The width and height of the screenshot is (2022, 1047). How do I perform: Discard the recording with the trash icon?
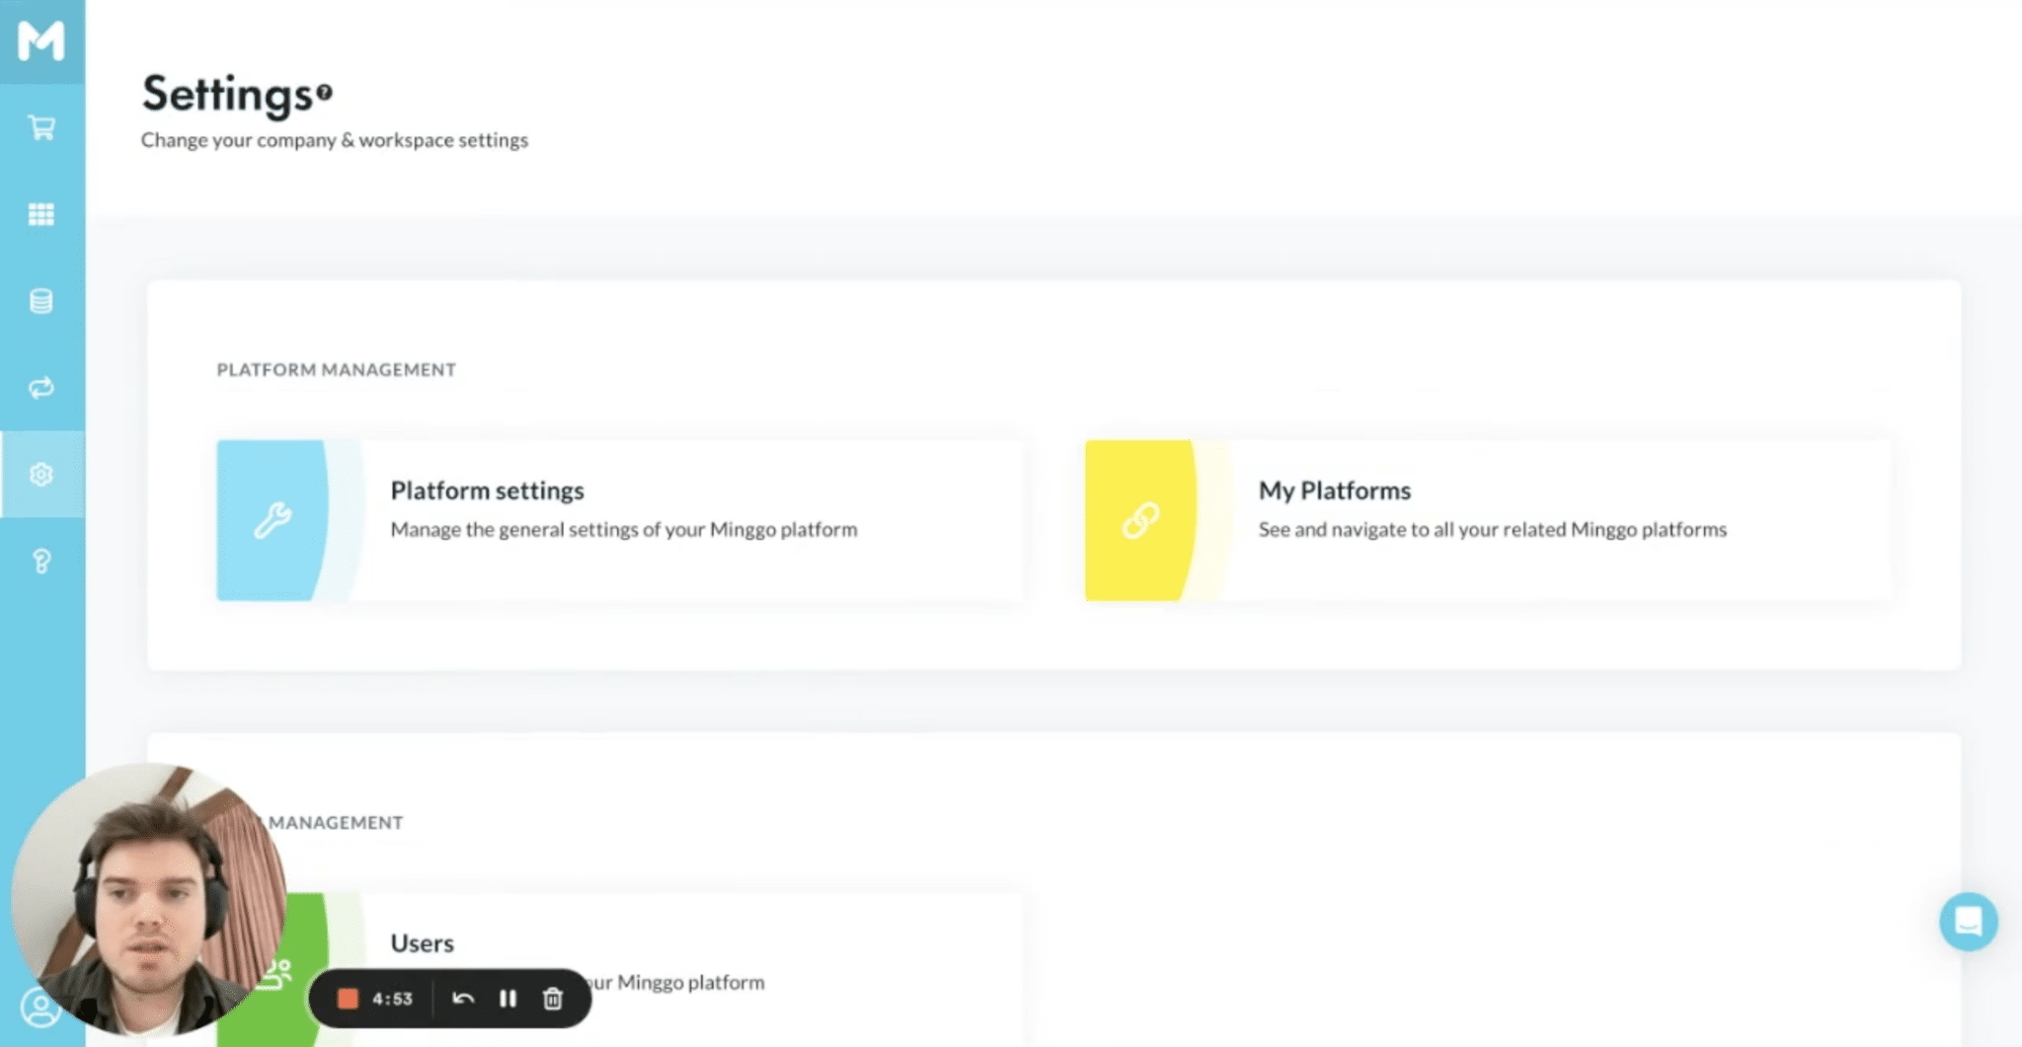(x=552, y=999)
